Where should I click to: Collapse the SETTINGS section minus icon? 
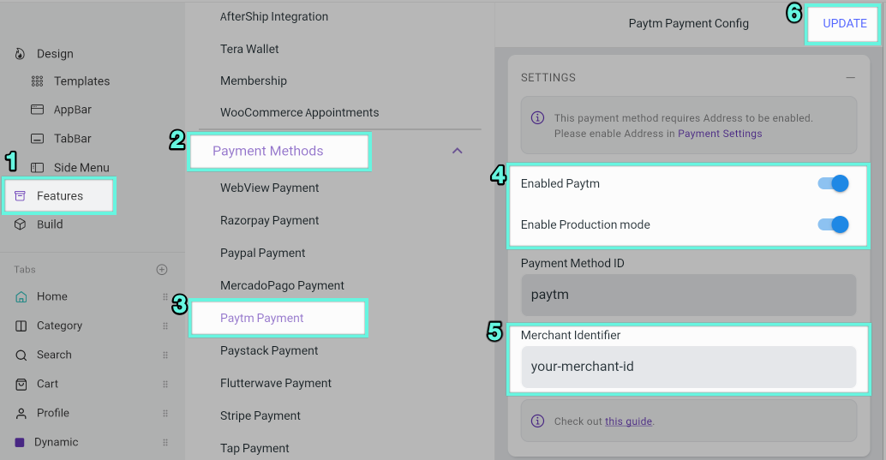tap(850, 77)
